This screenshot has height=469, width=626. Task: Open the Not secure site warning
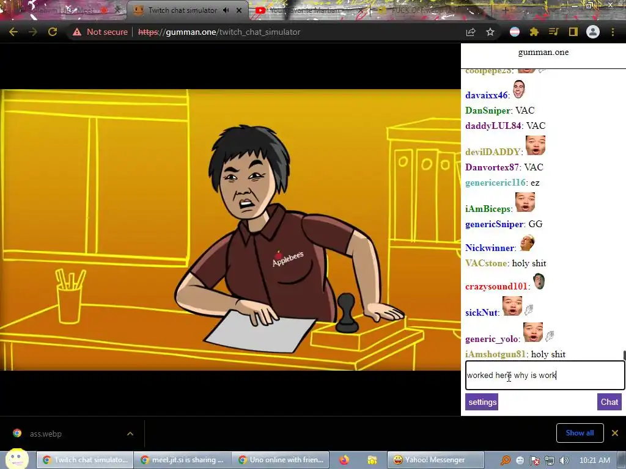100,32
